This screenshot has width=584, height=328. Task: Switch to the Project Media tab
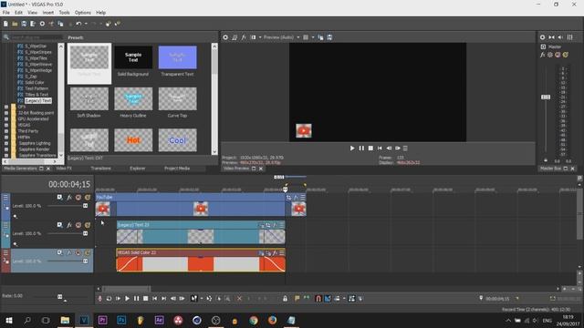pos(177,169)
